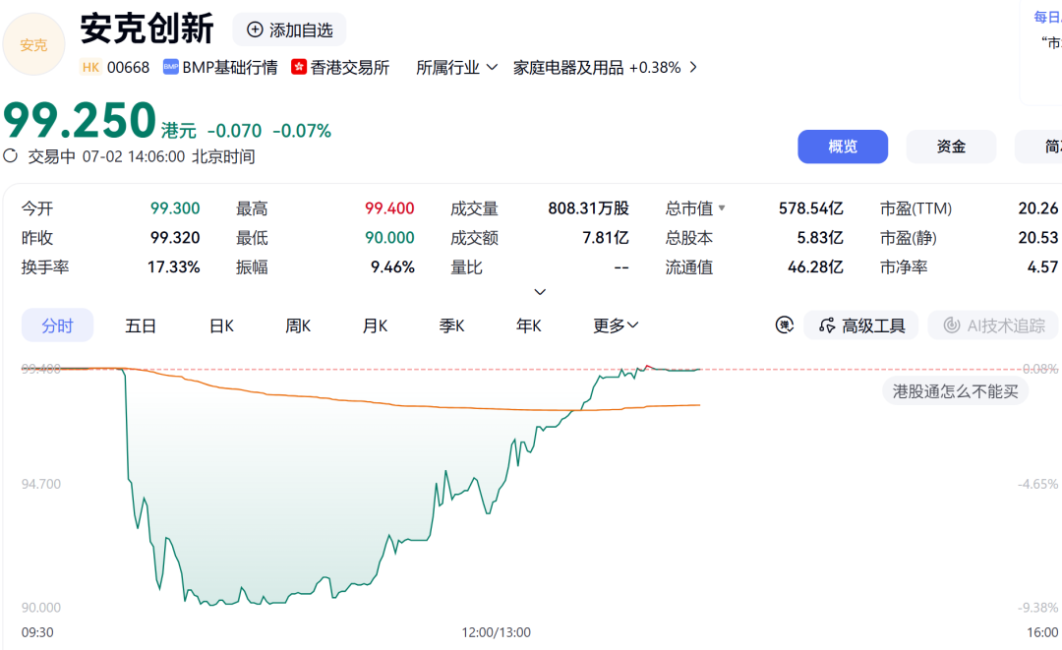Open the 资金 tab
This screenshot has height=650, width=1062.
pos(951,147)
